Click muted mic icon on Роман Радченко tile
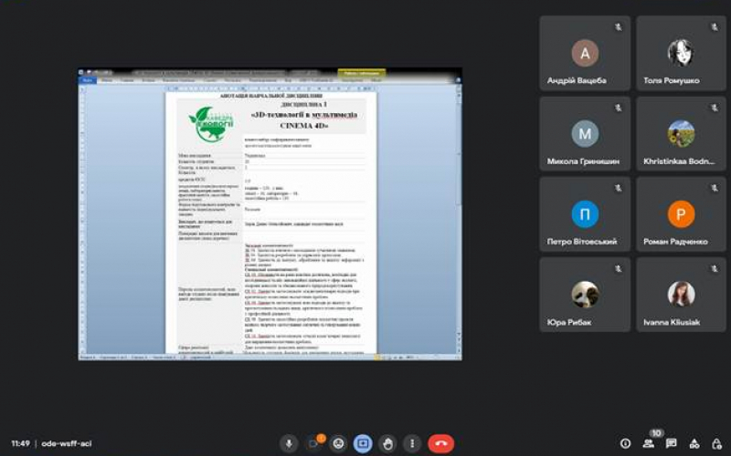The image size is (731, 456). (x=715, y=189)
